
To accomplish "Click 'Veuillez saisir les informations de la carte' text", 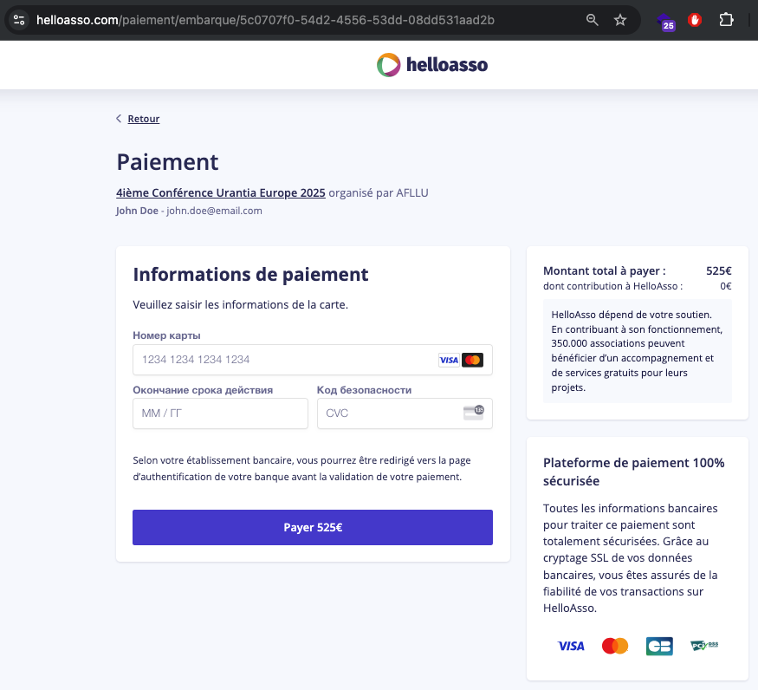I will [x=240, y=305].
